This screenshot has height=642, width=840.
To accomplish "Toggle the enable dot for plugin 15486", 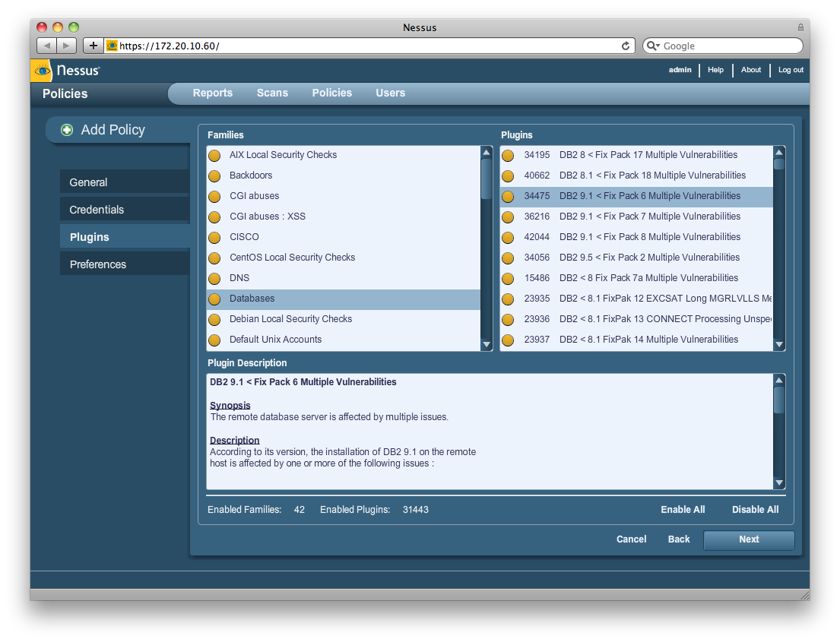I will pos(508,278).
